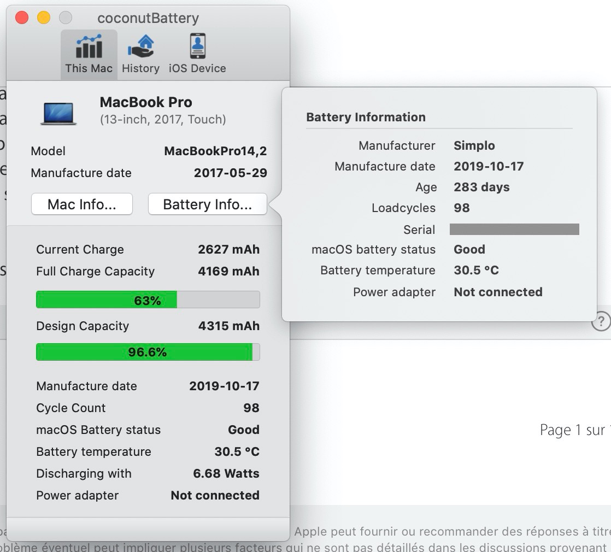Click the yellow minimize window button

[44, 17]
